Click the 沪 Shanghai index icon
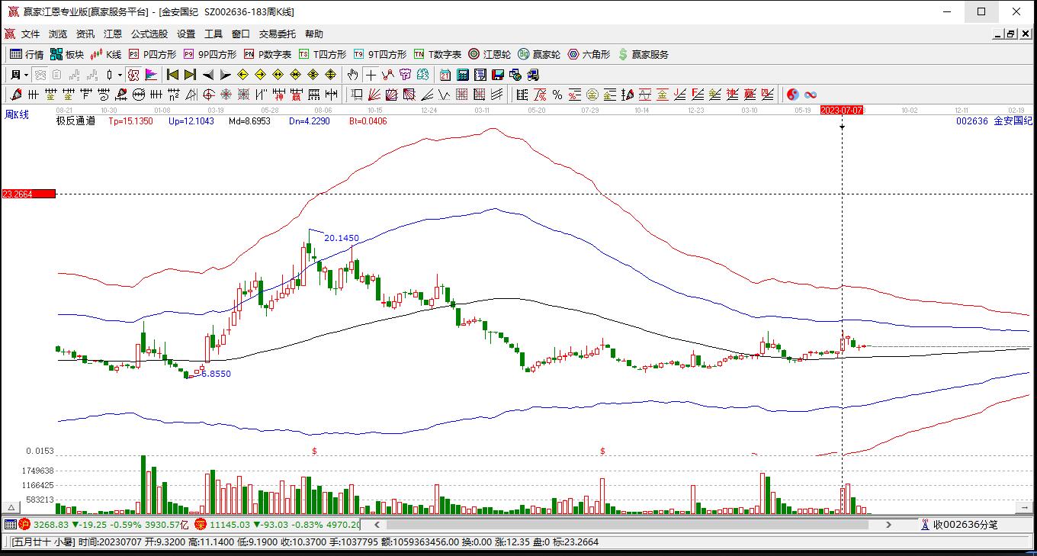 point(24,525)
